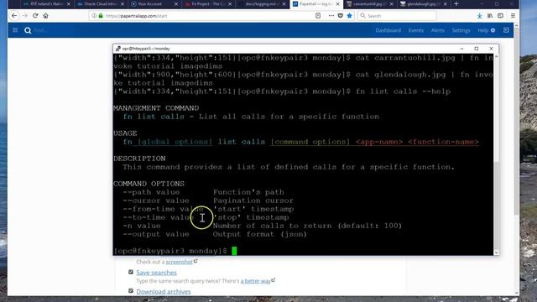Open Papertrail Alerts menu item
537x302 pixels.
click(437, 30)
